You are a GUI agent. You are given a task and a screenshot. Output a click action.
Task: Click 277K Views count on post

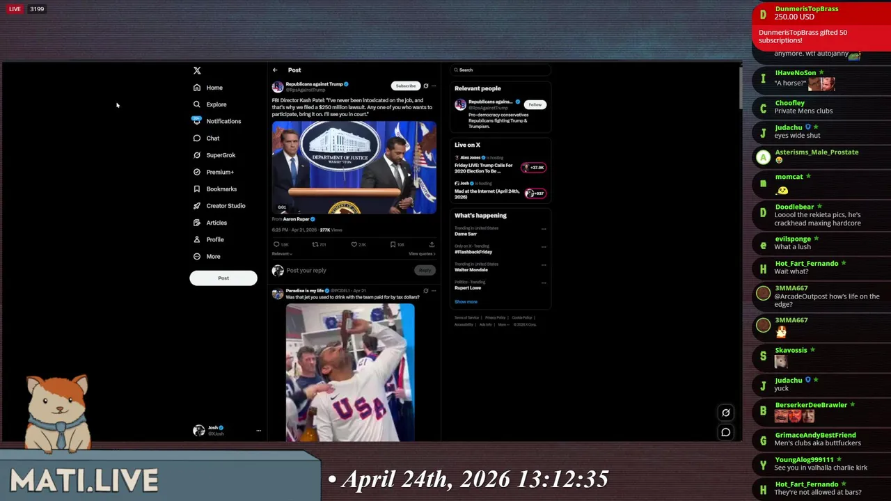pyautogui.click(x=331, y=230)
